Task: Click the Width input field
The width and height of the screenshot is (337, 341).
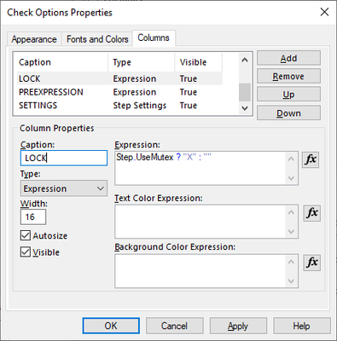Action: [33, 217]
